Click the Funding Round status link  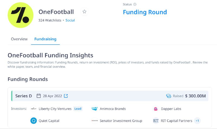pos(145,12)
